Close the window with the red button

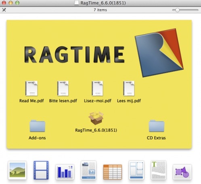click(x=4, y=3)
